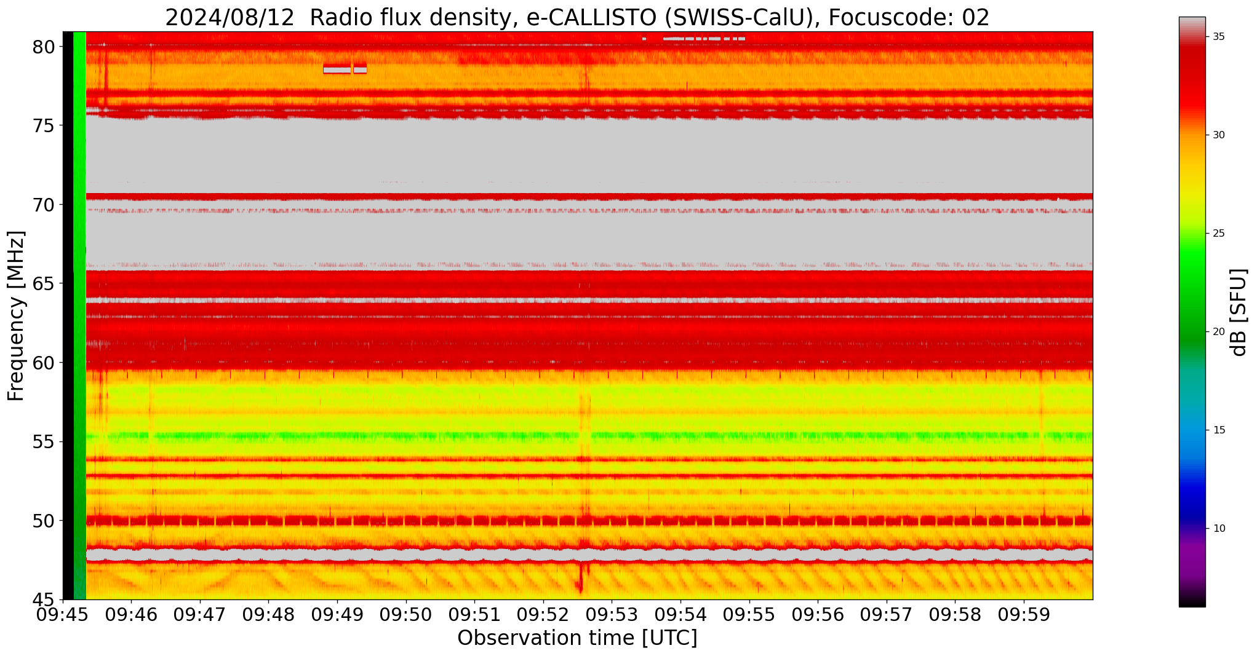Click the rainbow colorbar gradient strip

pyautogui.click(x=1192, y=312)
